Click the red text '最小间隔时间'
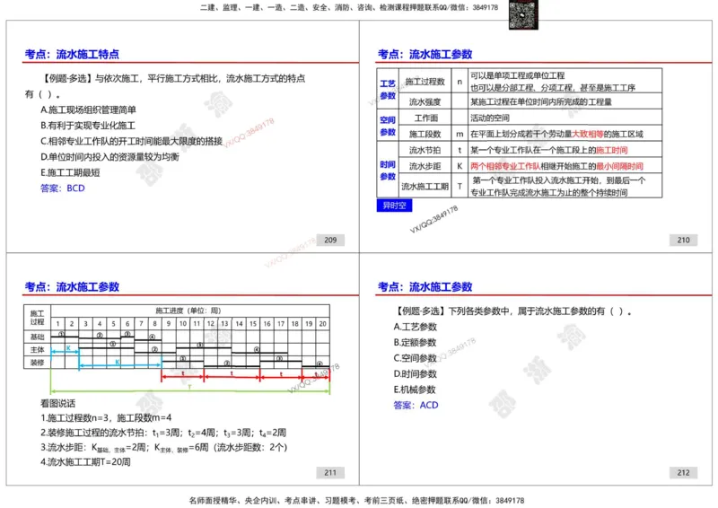 (x=619, y=166)
